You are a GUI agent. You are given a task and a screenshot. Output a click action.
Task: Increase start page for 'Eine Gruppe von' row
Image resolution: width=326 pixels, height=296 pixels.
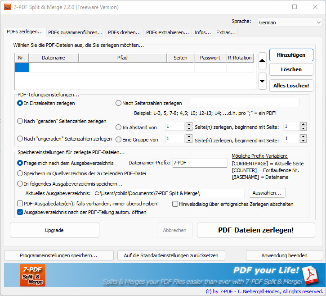pyautogui.click(x=304, y=137)
